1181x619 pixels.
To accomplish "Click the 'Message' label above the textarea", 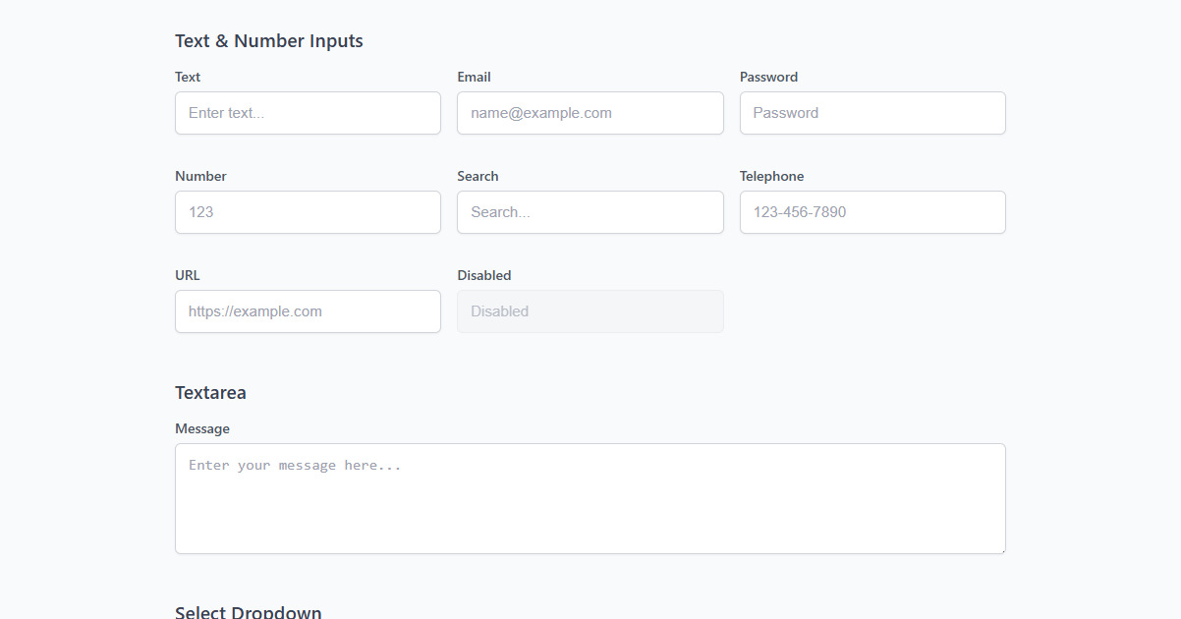I will click(x=202, y=429).
